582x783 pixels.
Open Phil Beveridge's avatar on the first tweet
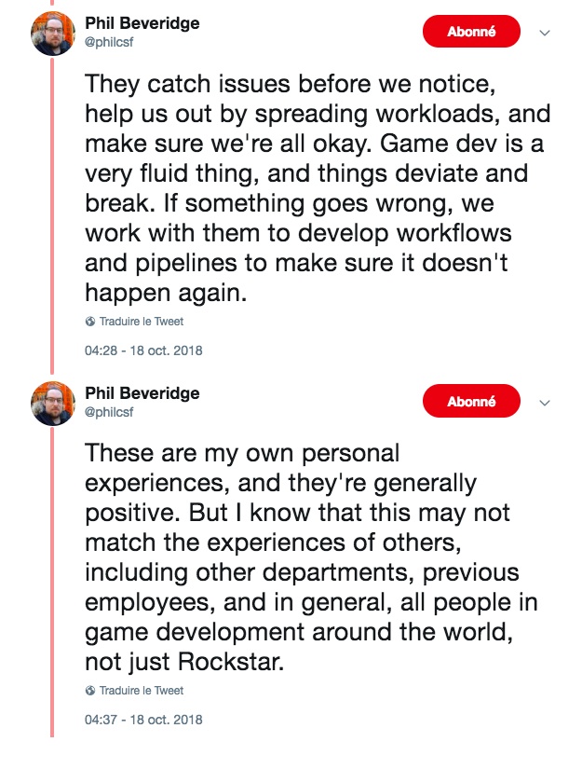(x=53, y=34)
